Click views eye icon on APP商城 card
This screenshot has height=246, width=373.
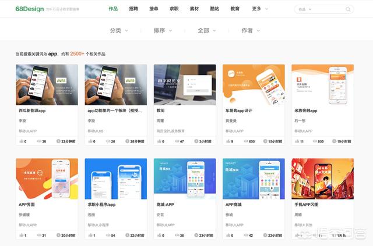(246, 236)
